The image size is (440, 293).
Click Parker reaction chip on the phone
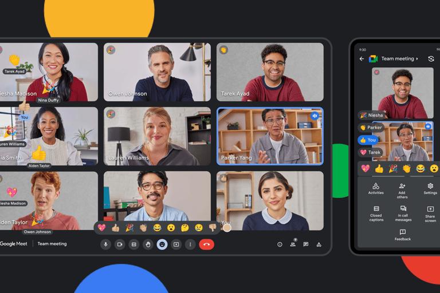pos(371,128)
